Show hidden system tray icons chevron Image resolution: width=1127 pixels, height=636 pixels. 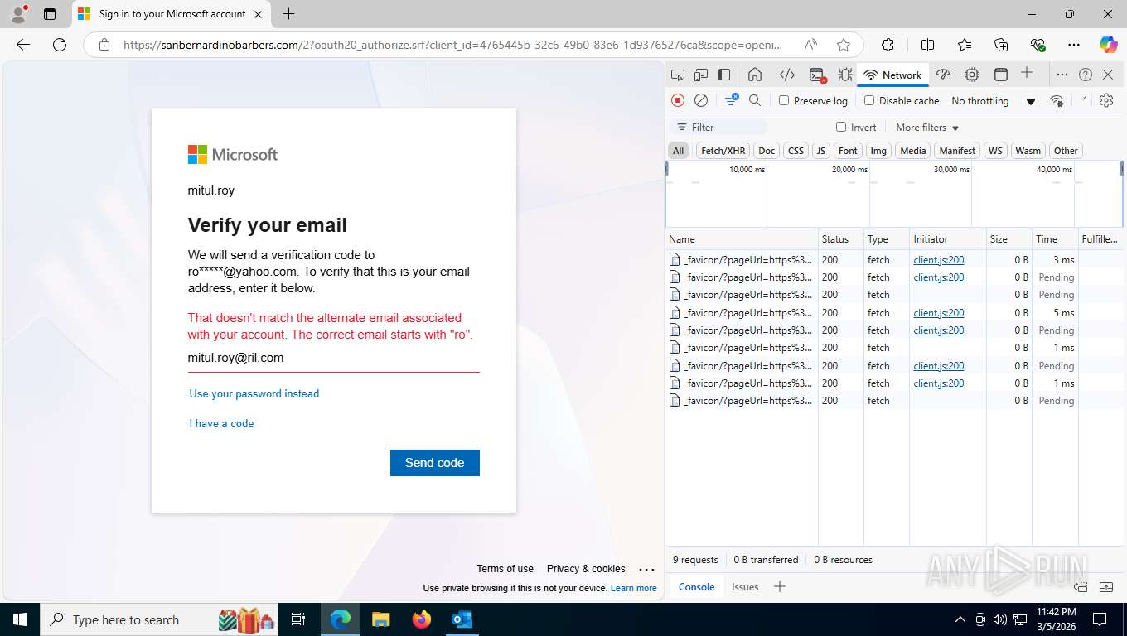(960, 619)
